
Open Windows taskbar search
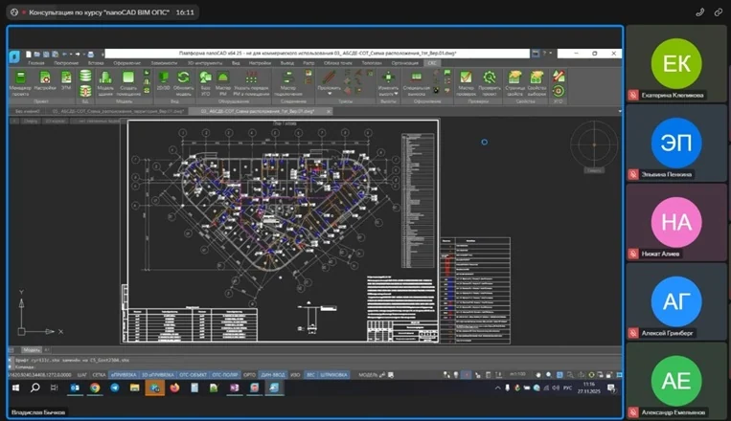click(x=34, y=388)
